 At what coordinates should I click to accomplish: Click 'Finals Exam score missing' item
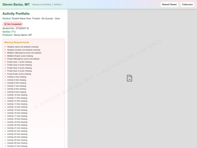coord(19,74)
